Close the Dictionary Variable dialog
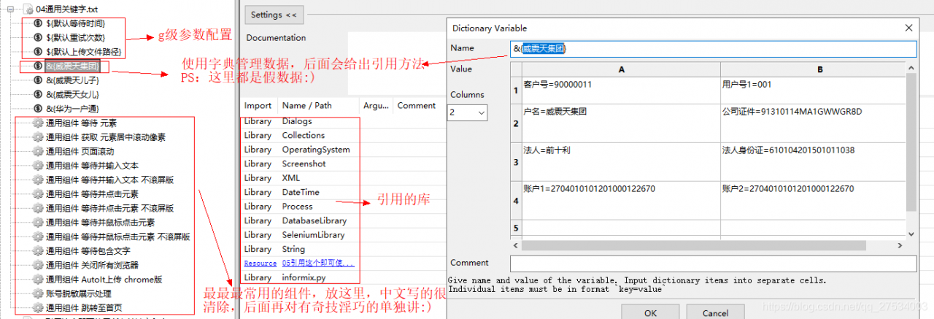This screenshot has height=319, width=934. [908, 28]
